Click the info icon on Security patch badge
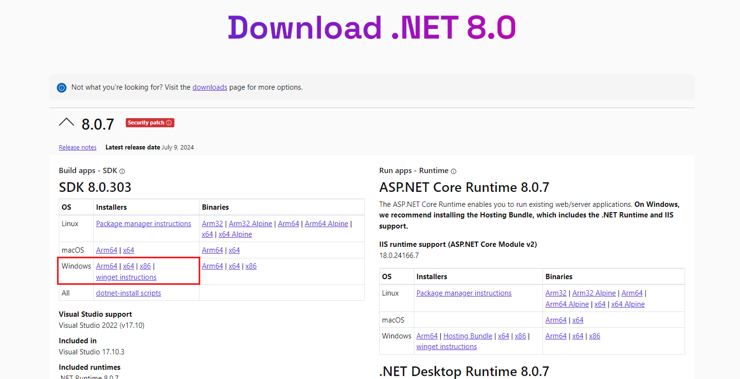This screenshot has height=379, width=740. (169, 123)
